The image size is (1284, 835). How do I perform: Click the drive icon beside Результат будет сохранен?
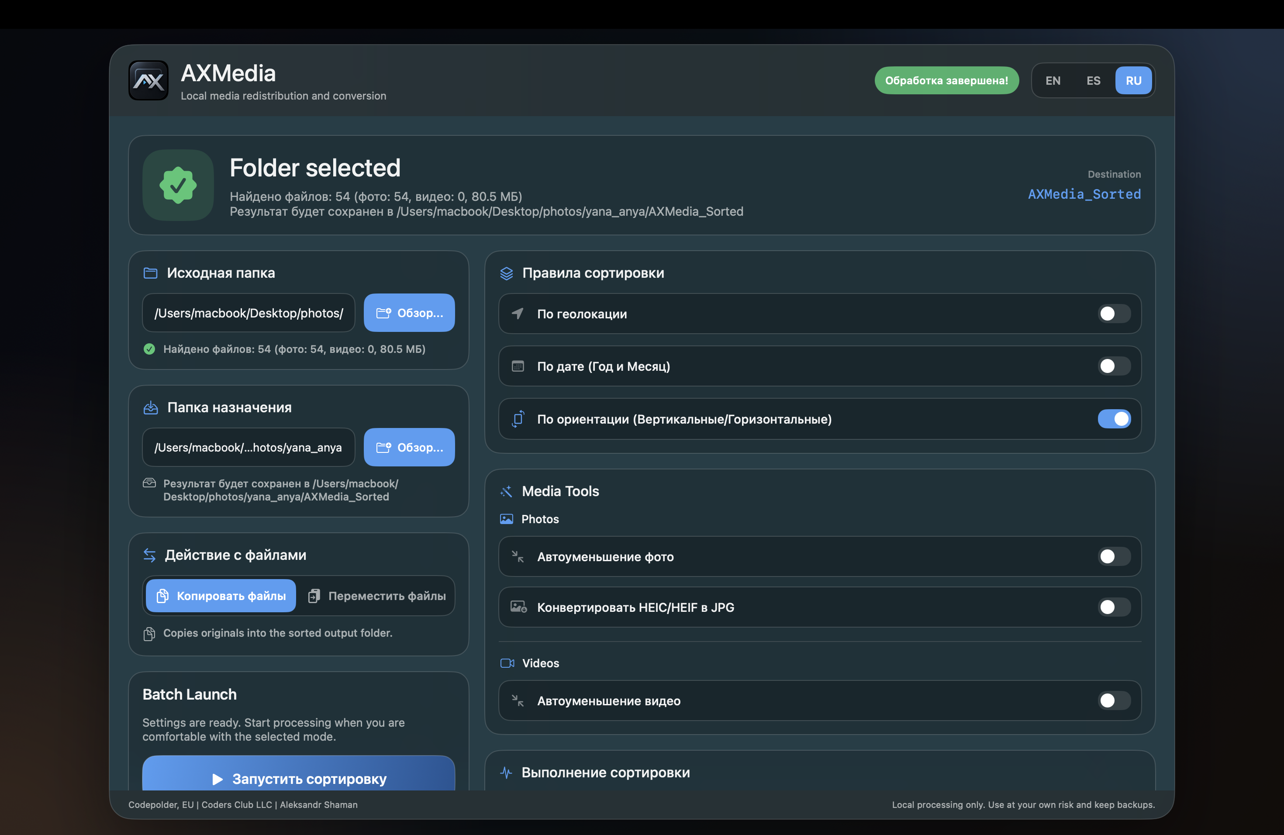pos(149,483)
